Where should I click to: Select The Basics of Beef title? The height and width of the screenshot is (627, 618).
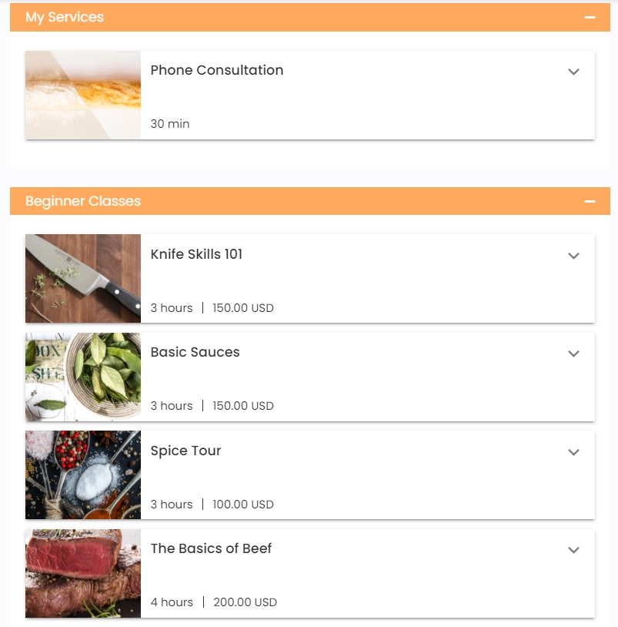click(211, 548)
